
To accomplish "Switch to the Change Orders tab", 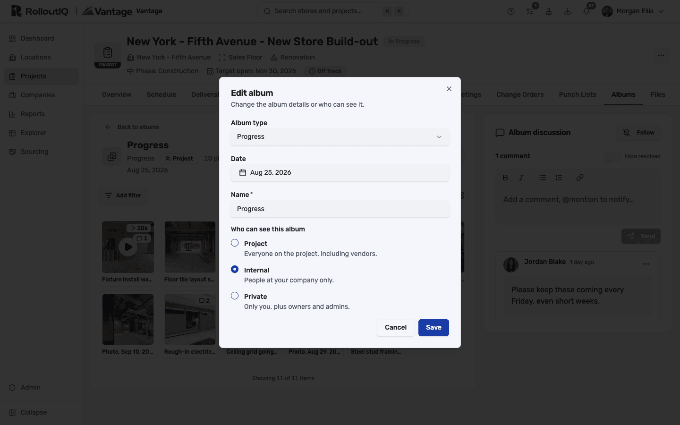I will pyautogui.click(x=520, y=95).
